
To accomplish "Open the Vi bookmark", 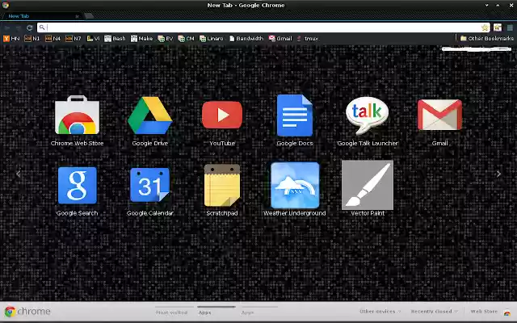I will (x=93, y=39).
